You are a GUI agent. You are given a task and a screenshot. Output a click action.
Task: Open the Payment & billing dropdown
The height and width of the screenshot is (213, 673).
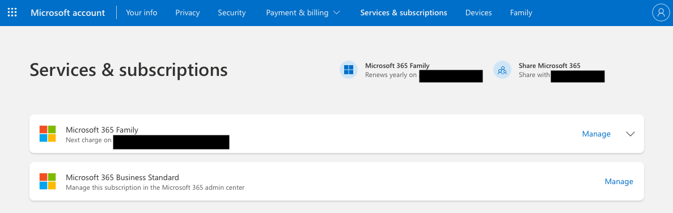pyautogui.click(x=303, y=13)
